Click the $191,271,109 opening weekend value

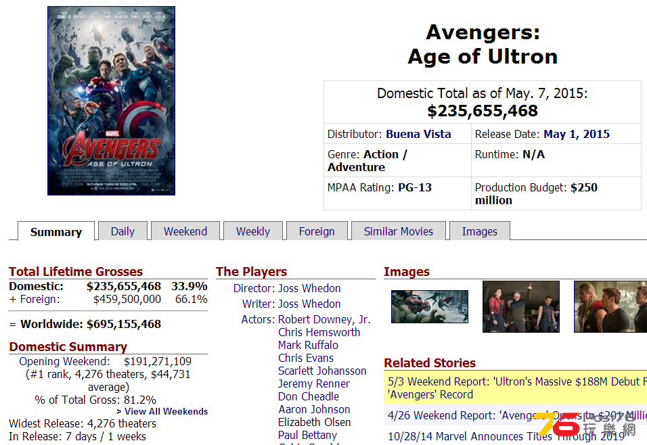[158, 361]
